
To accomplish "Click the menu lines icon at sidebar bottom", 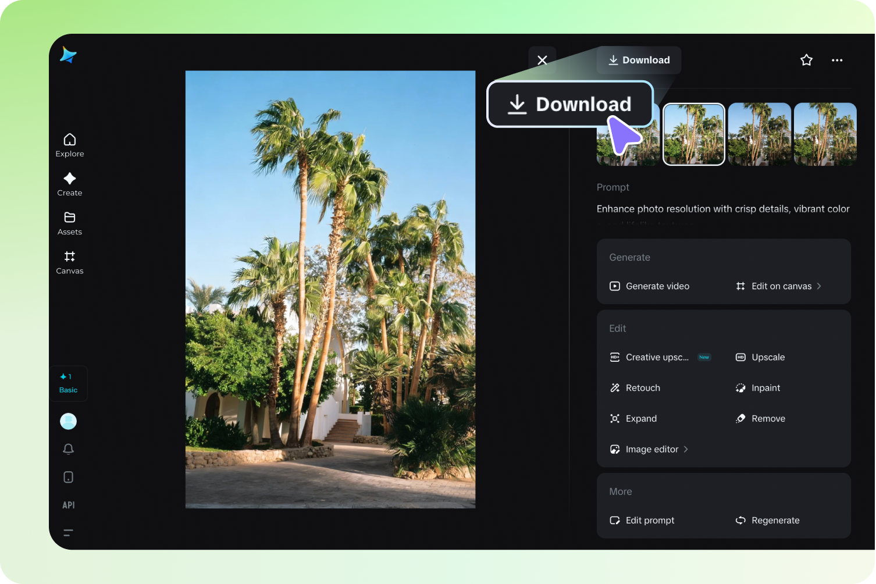I will 68,532.
